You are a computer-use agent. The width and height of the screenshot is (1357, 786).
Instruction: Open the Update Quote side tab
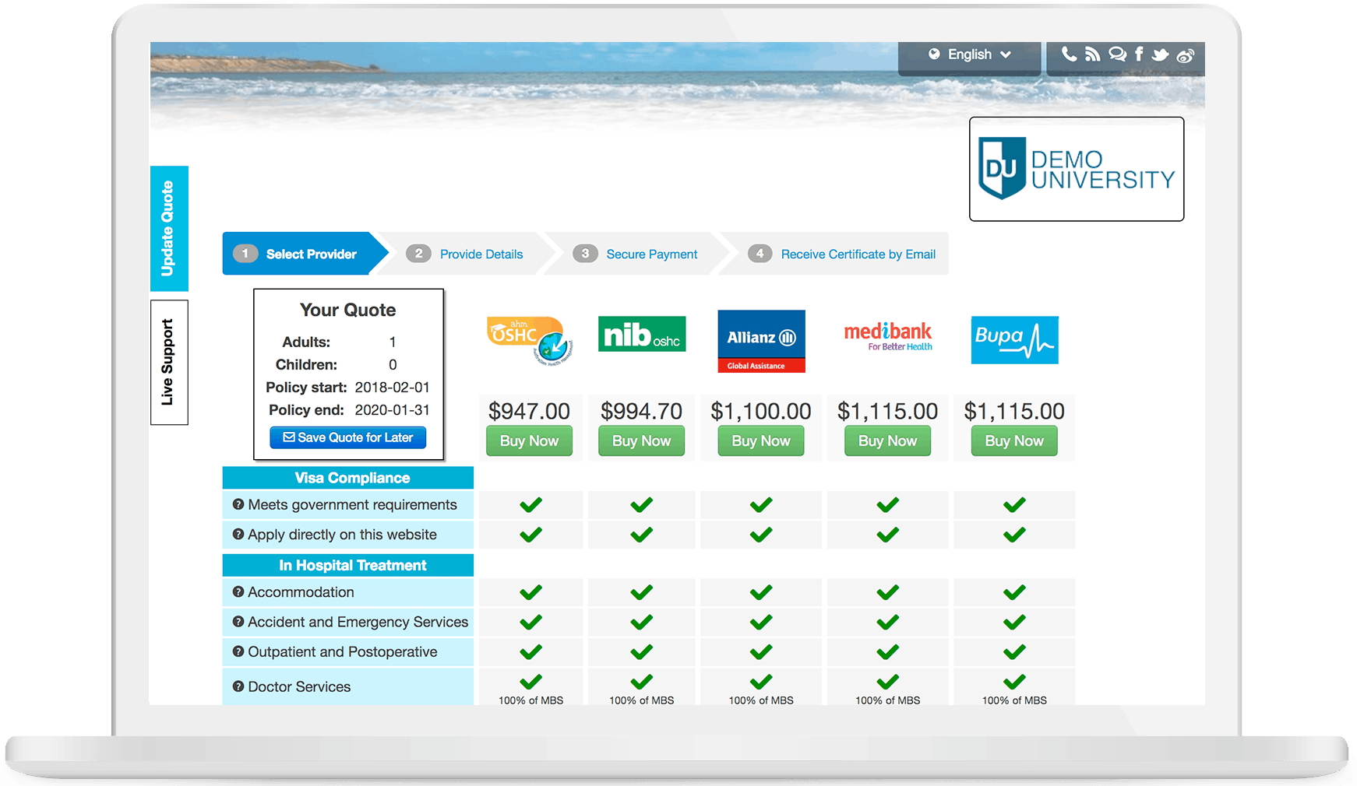click(169, 229)
